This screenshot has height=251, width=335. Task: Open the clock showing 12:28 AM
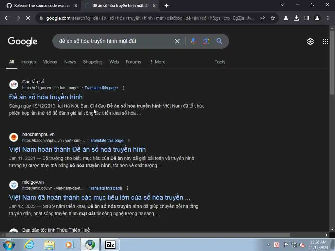point(318,245)
